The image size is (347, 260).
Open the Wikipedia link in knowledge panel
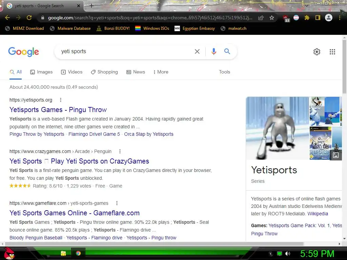[x=318, y=214]
